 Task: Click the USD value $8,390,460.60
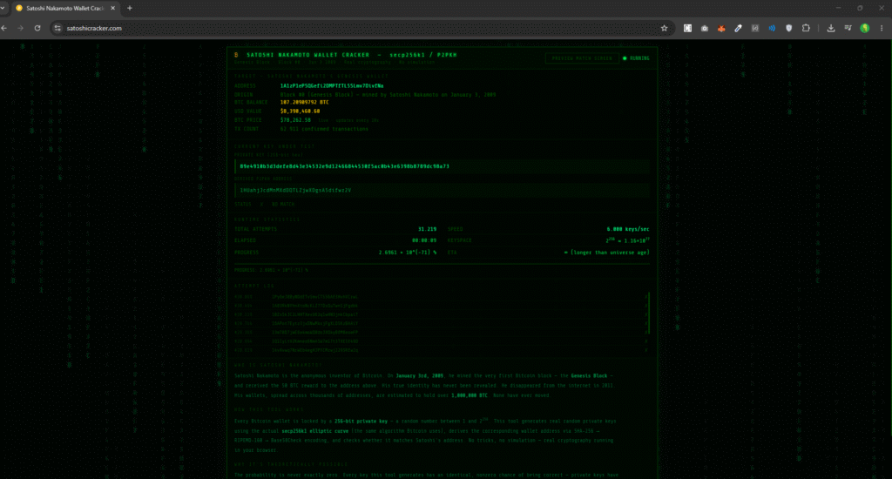300,111
